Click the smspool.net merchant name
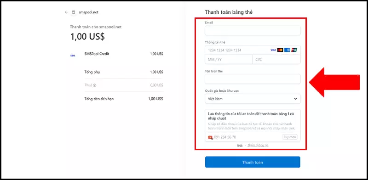Image resolution: width=368 pixels, height=180 pixels. coord(88,12)
